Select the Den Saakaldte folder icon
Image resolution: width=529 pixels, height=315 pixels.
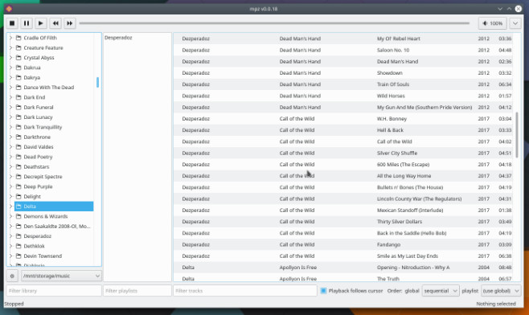[x=19, y=226]
